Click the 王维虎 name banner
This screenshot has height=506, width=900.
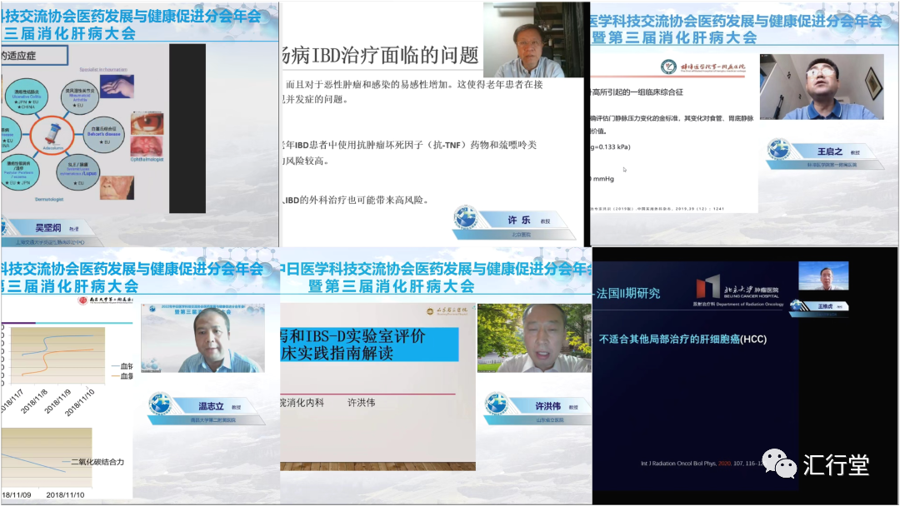click(825, 306)
